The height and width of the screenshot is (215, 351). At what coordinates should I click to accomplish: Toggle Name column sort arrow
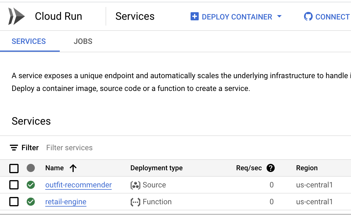coord(73,168)
